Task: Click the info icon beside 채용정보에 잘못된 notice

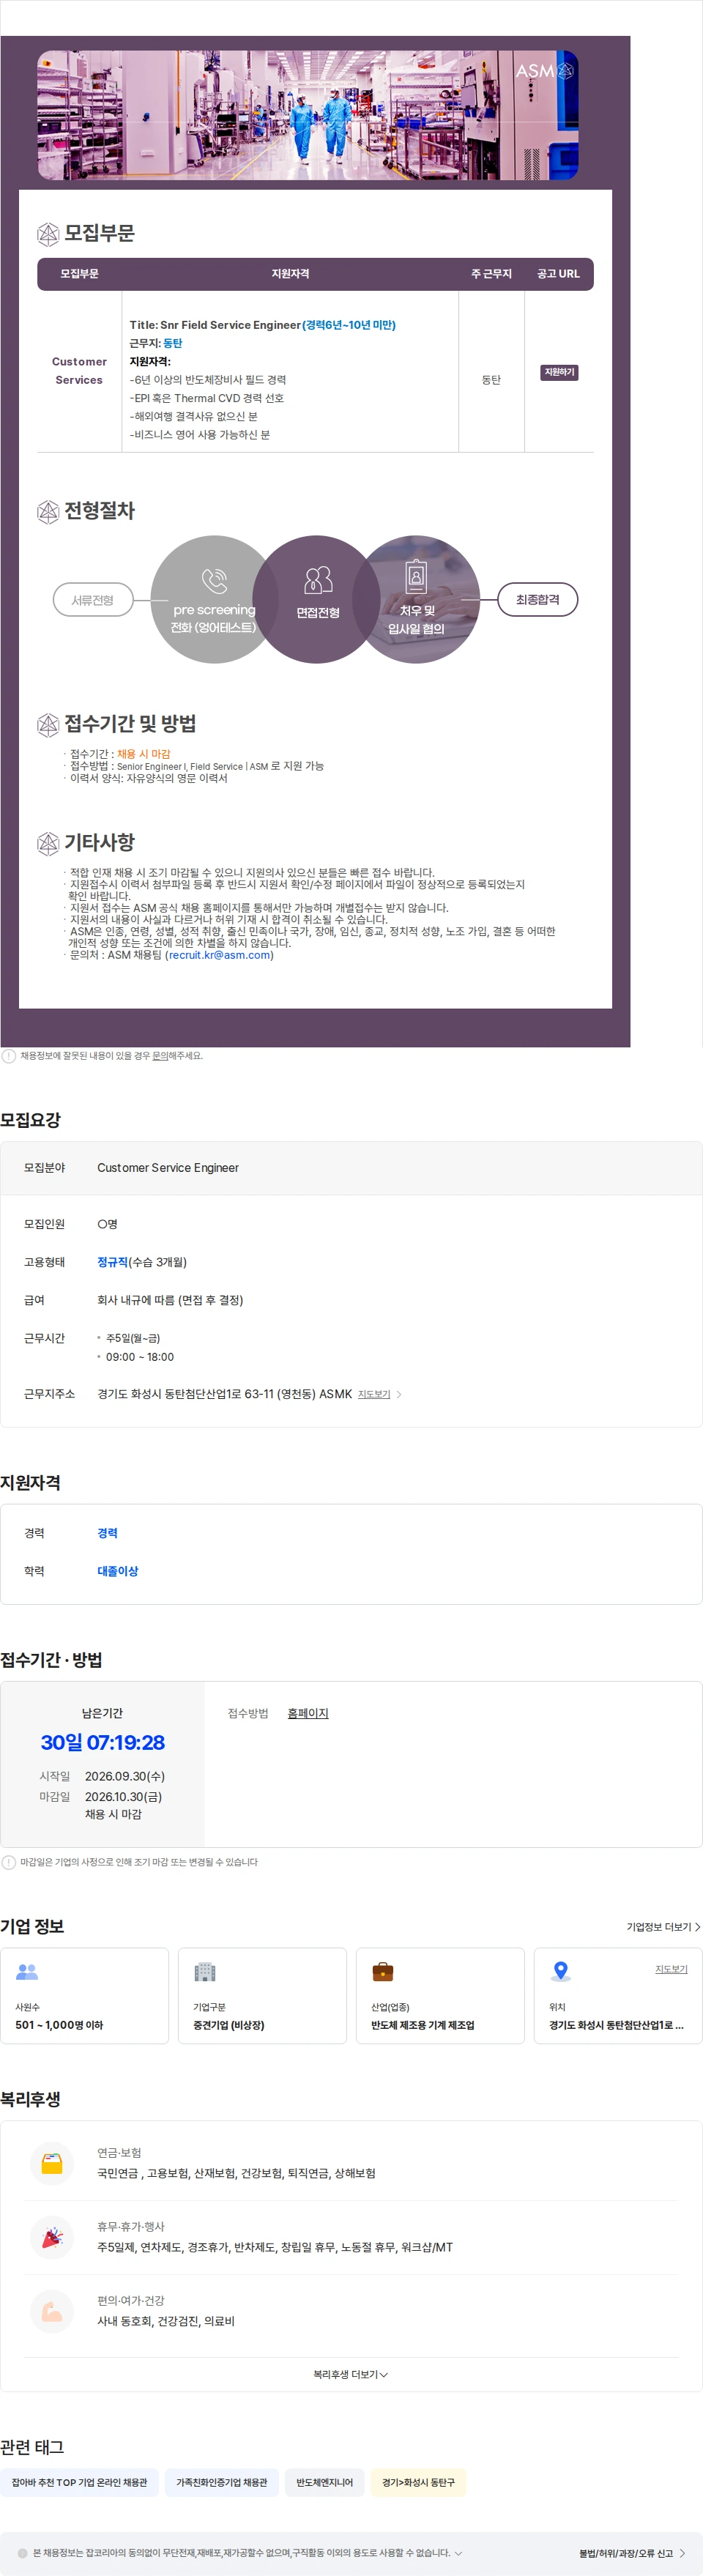Action: [x=9, y=1056]
